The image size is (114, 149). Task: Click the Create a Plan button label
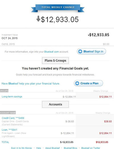[89, 83]
